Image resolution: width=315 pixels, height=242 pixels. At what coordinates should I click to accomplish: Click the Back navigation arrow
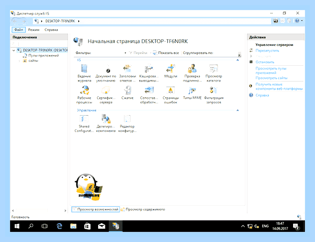tap(15, 21)
